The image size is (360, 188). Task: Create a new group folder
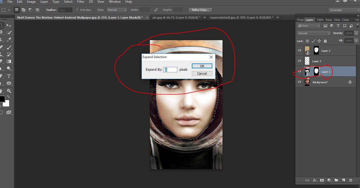[x=336, y=180]
